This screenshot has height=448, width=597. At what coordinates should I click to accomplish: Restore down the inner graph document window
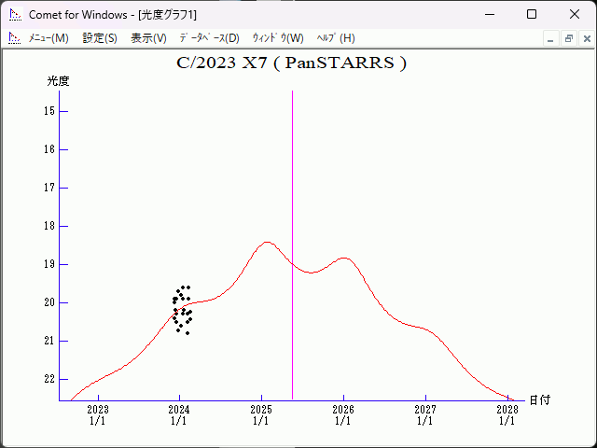(x=568, y=38)
